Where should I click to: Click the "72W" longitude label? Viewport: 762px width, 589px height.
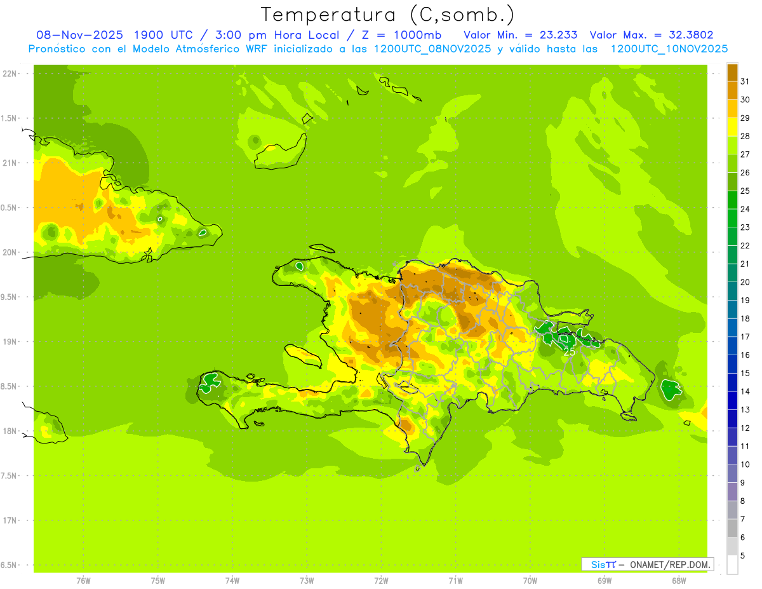(x=381, y=580)
